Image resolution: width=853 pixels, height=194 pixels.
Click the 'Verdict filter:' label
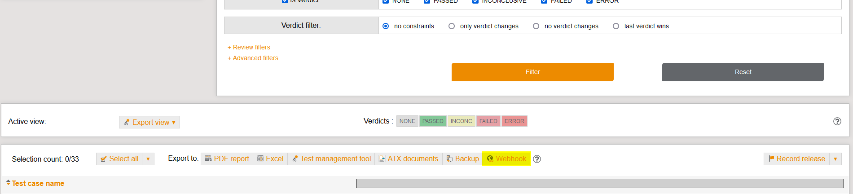[x=301, y=26]
